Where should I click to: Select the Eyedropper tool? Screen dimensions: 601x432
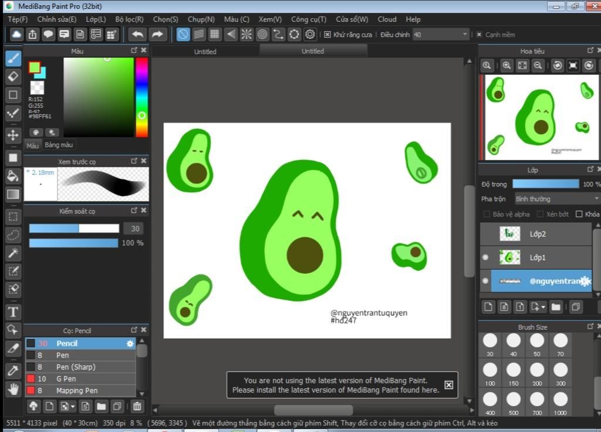(13, 370)
